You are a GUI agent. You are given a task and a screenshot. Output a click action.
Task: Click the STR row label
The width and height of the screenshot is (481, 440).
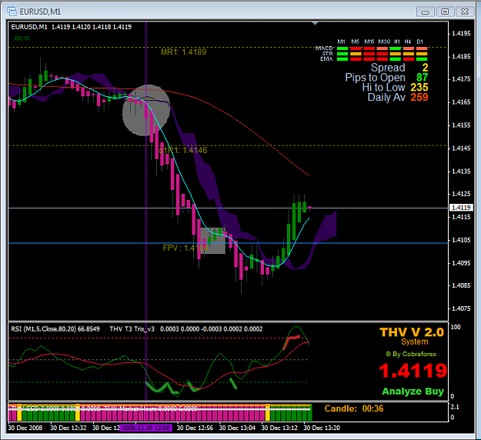pyautogui.click(x=328, y=54)
